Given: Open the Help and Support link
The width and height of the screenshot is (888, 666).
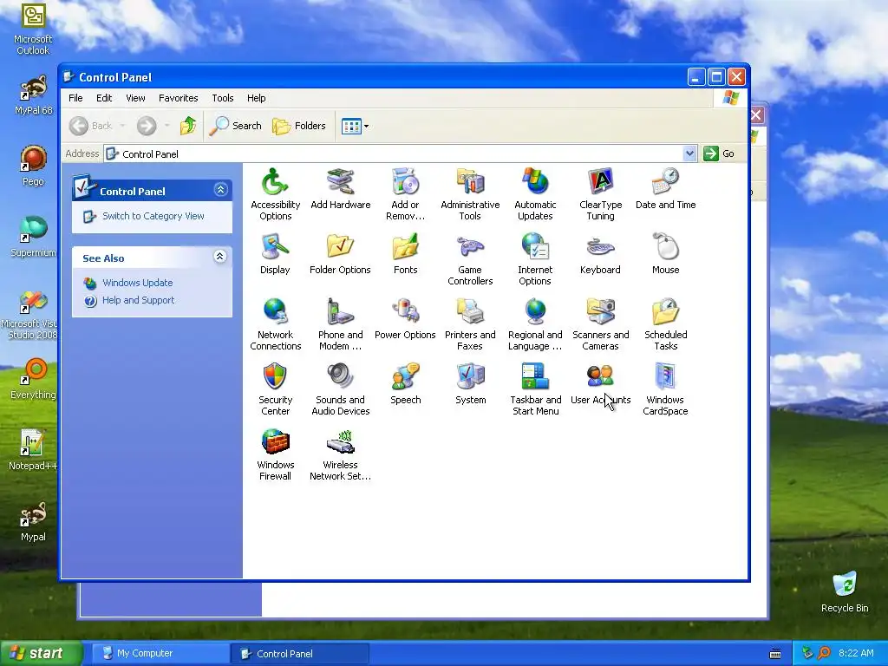Looking at the screenshot, I should (138, 300).
